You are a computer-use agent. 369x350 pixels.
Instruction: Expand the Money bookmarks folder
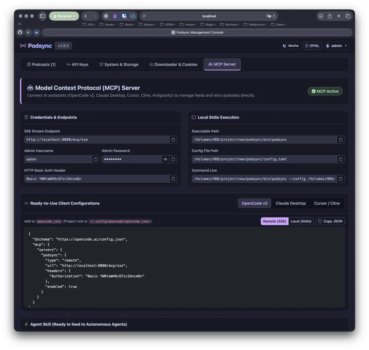pos(147,25)
